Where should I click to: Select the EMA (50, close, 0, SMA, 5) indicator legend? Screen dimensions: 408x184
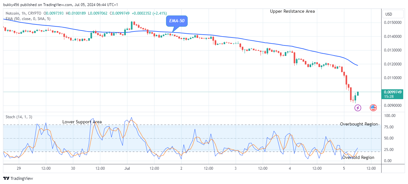[x=28, y=19]
